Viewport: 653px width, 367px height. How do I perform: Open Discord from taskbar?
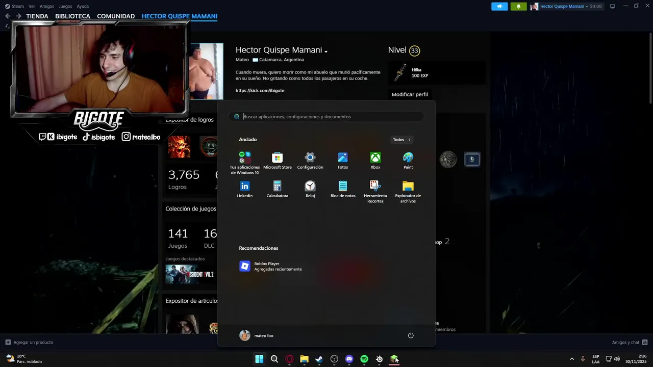pyautogui.click(x=349, y=359)
